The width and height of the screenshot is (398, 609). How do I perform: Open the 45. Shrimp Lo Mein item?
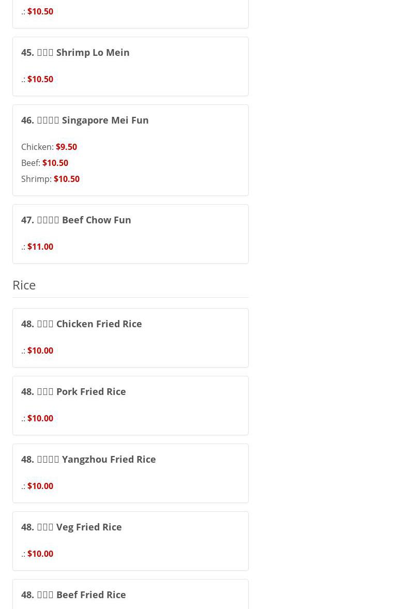(75, 52)
